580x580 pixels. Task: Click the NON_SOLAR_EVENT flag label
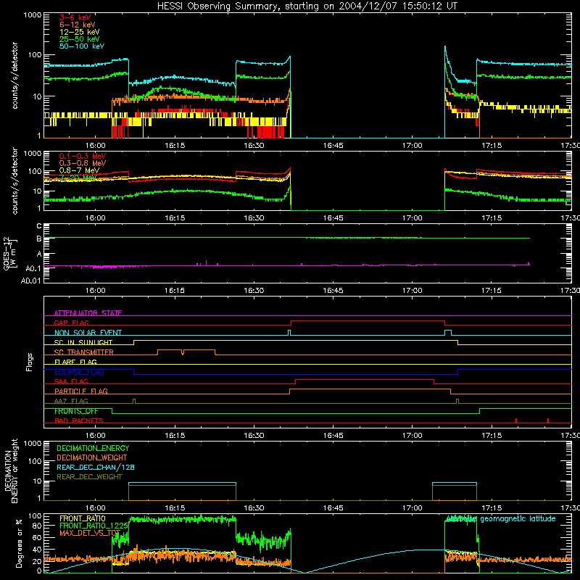88,333
